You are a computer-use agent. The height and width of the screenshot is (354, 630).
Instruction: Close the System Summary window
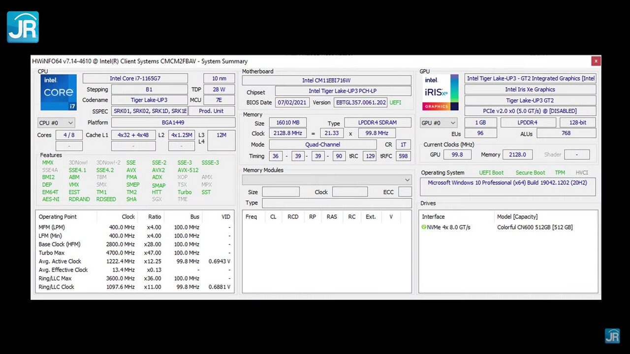(x=596, y=61)
